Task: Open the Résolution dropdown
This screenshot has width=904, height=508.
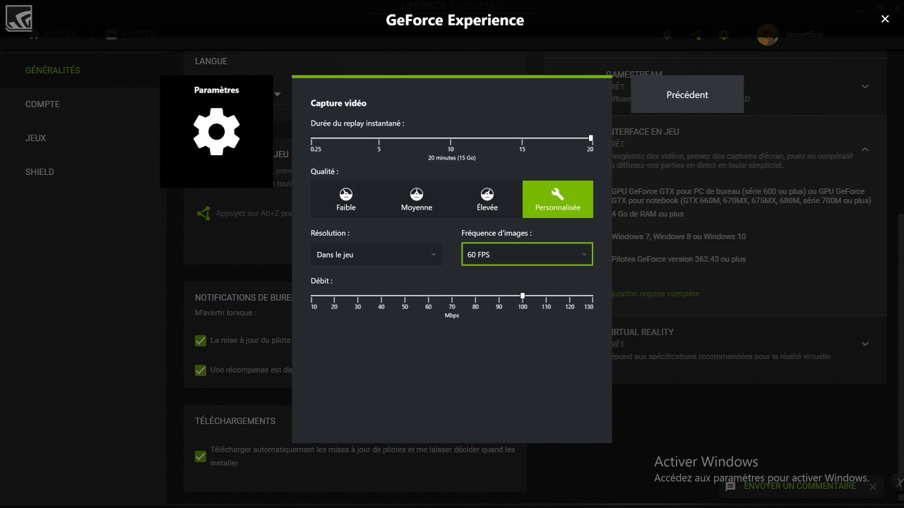Action: (376, 255)
